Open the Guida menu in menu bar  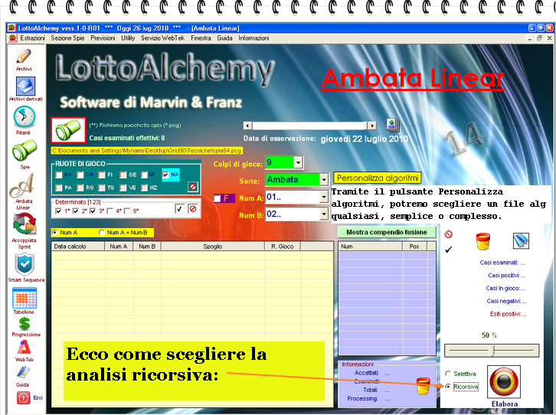pyautogui.click(x=224, y=38)
